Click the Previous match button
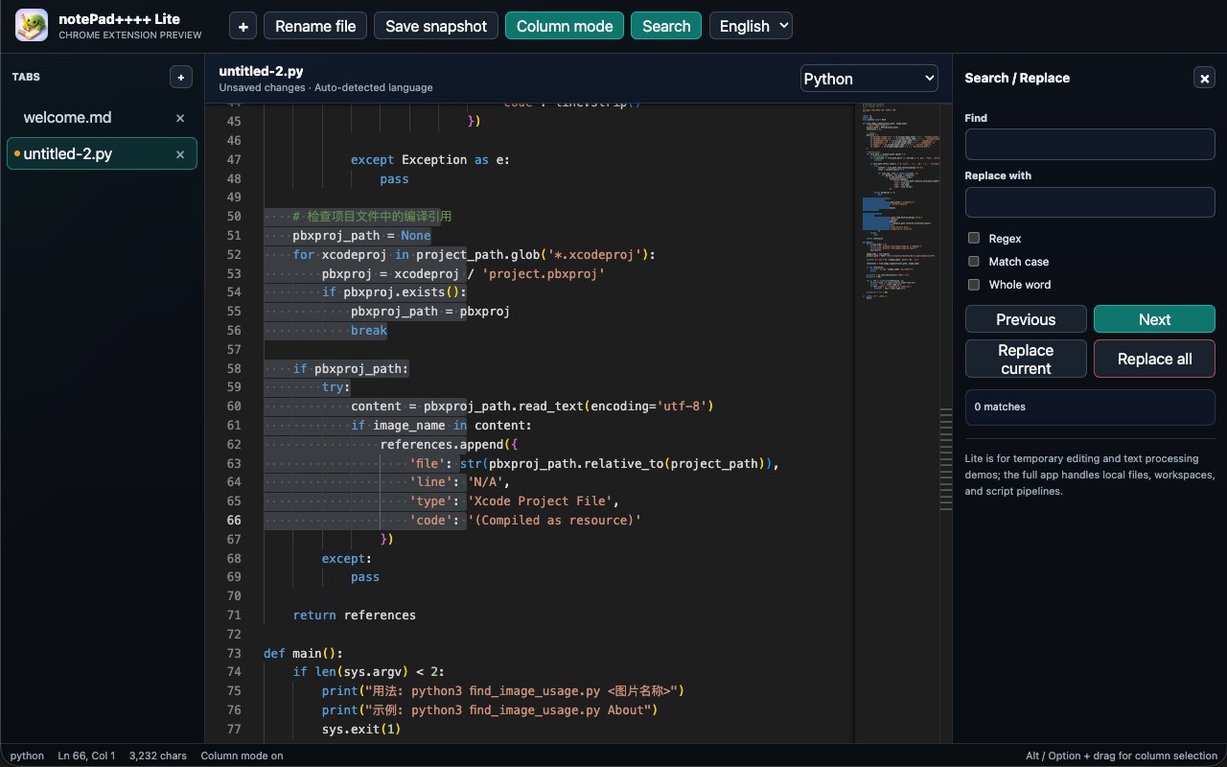The image size is (1227, 767). click(1026, 319)
